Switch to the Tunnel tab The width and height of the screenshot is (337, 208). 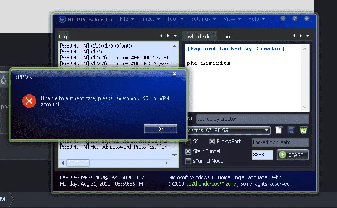(x=226, y=37)
